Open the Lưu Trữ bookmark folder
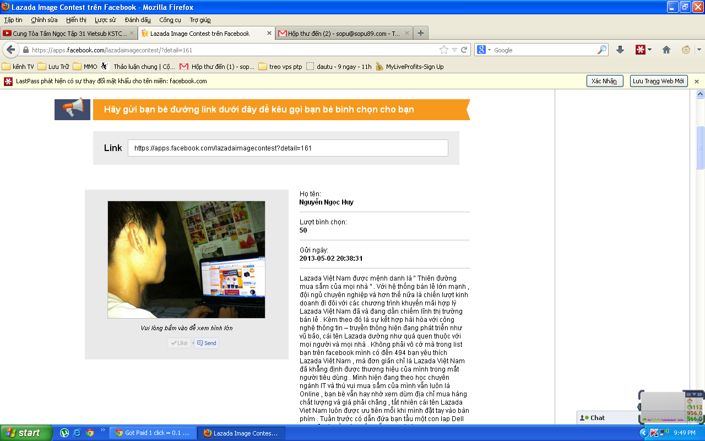The height and width of the screenshot is (441, 705). [x=53, y=67]
